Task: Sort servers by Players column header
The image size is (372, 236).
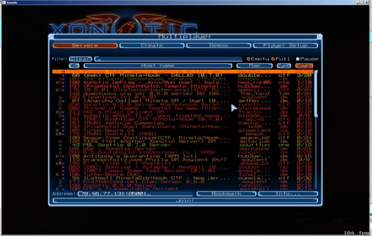Action: (304, 66)
